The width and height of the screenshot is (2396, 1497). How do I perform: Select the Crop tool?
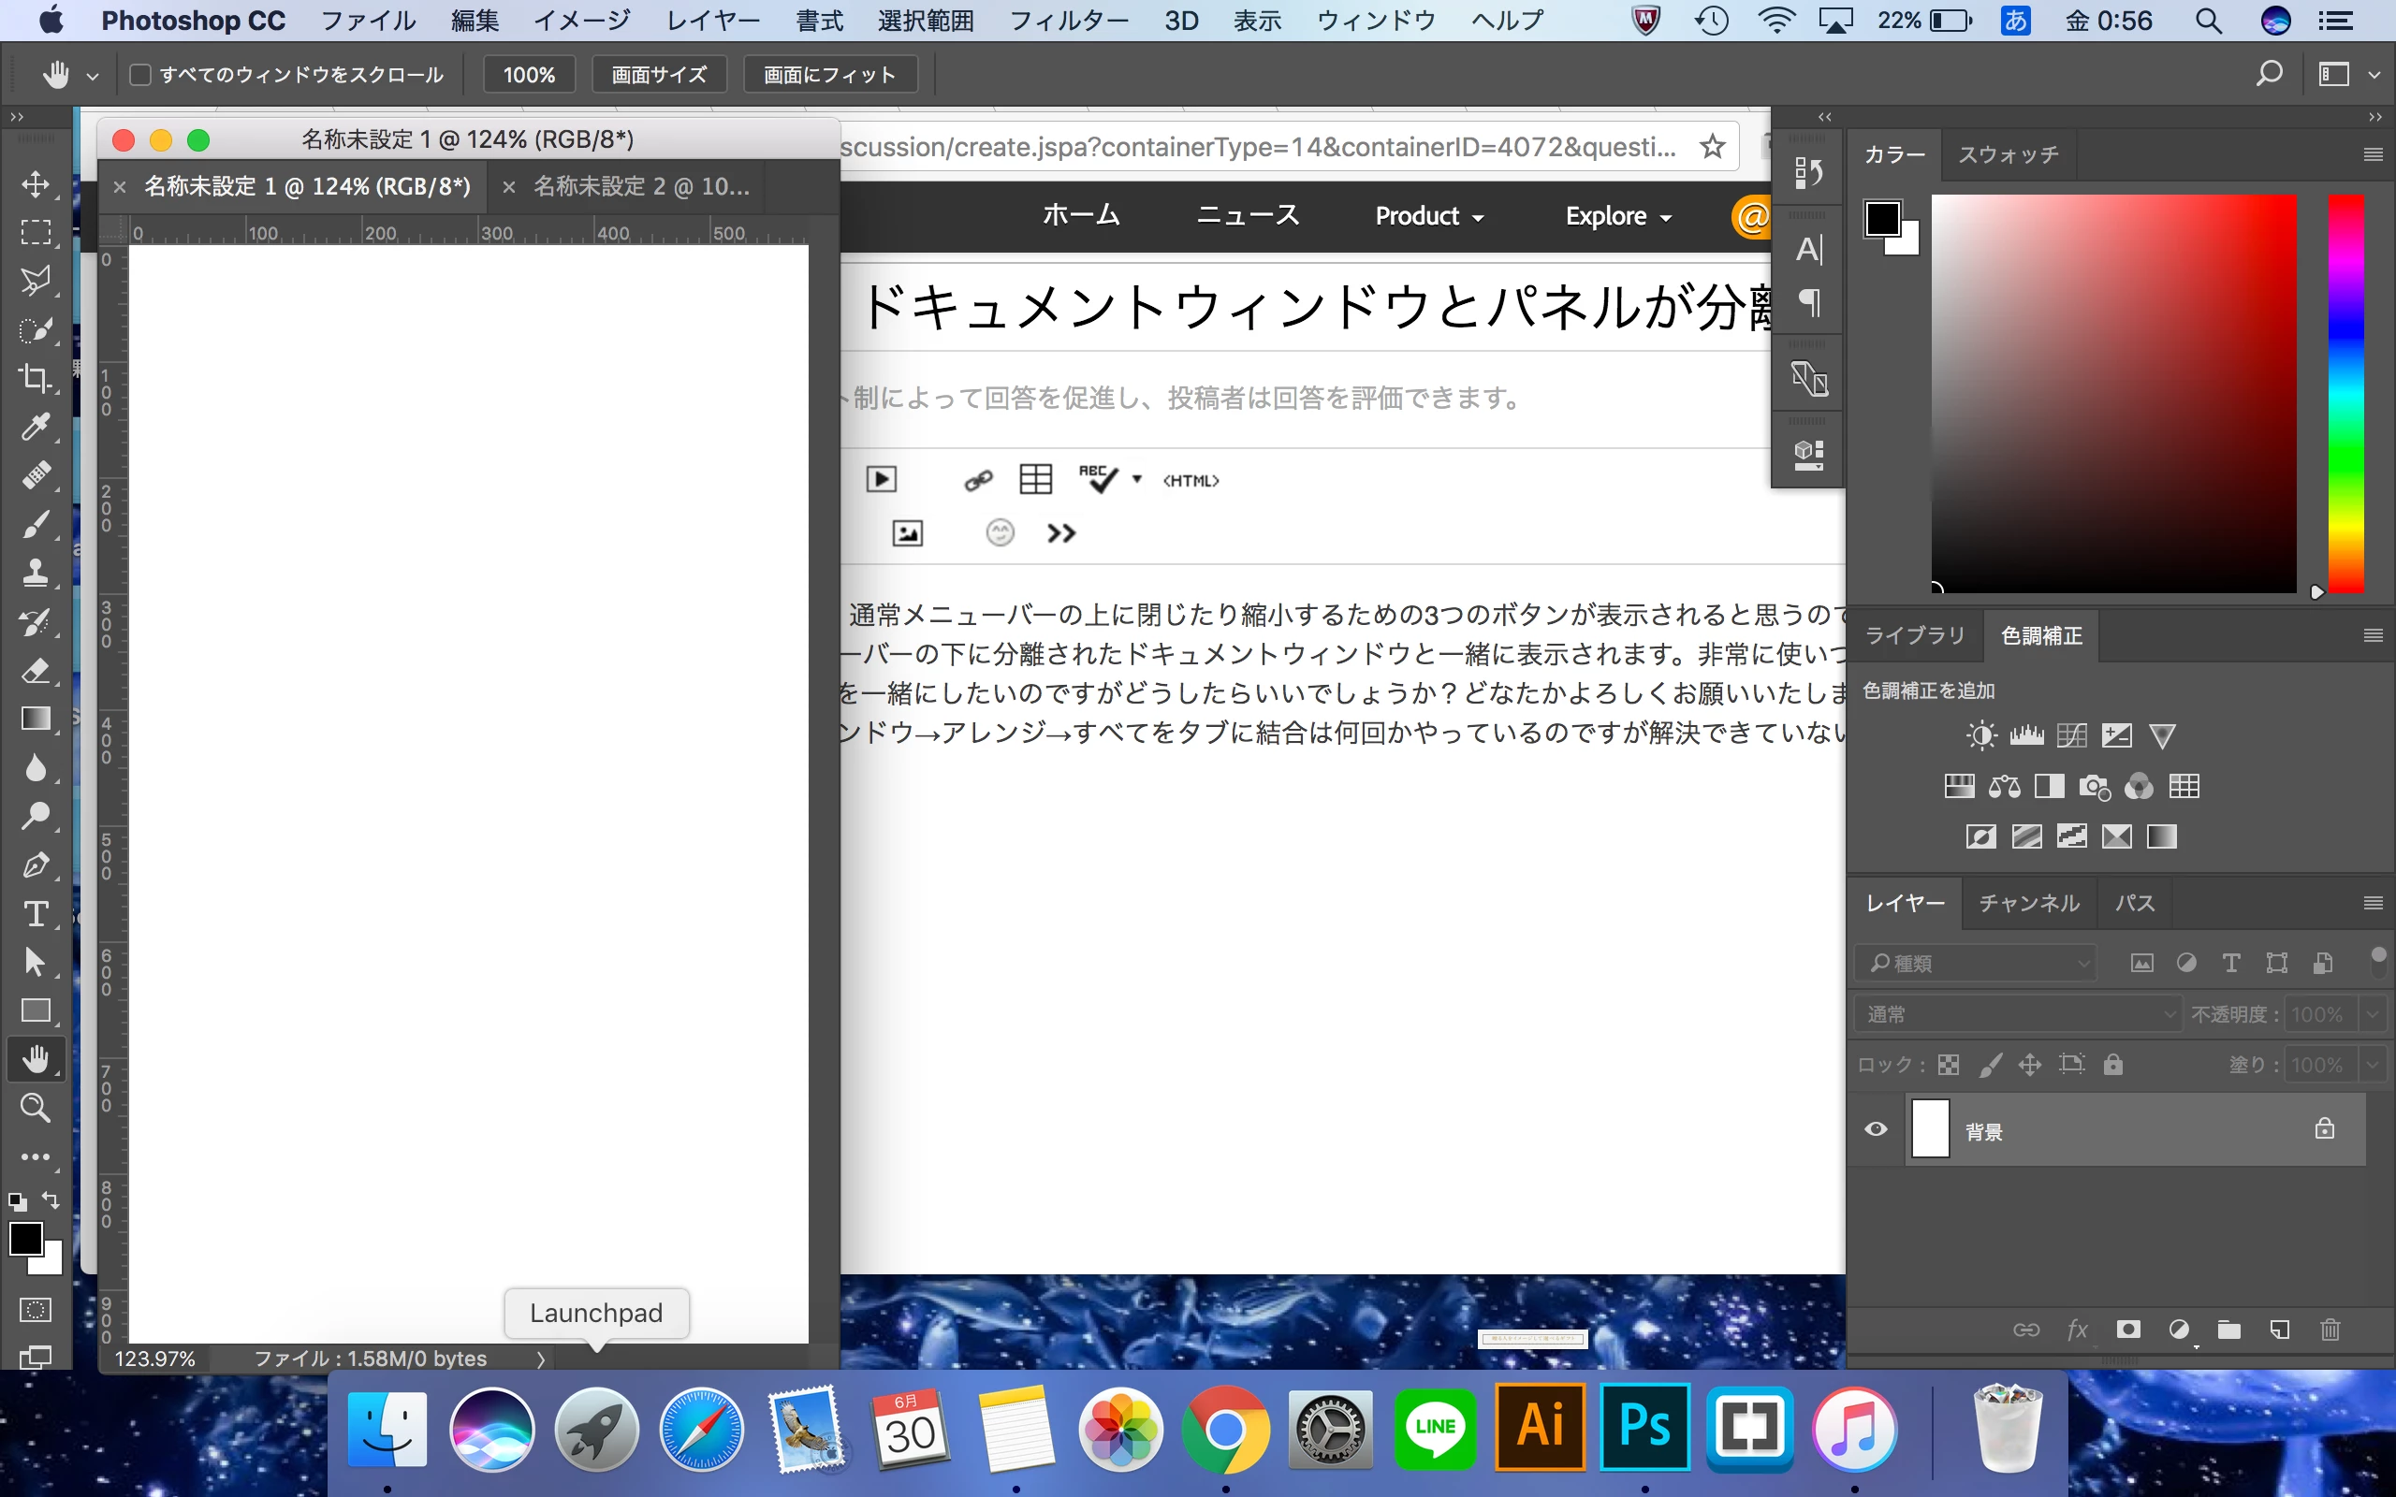36,377
